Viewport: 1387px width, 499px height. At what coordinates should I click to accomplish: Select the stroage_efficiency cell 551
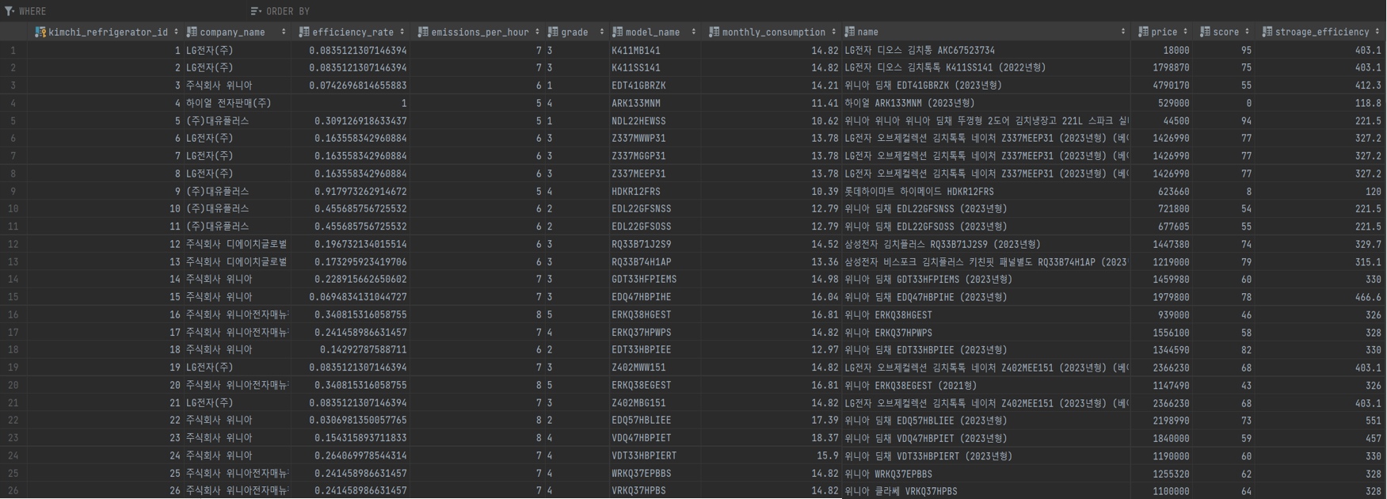coord(1320,421)
